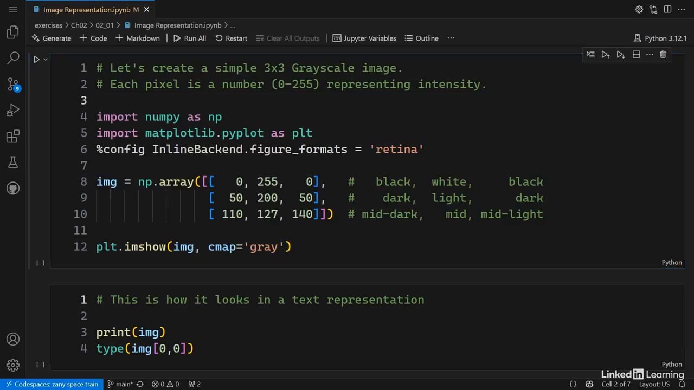Image resolution: width=694 pixels, height=390 pixels.
Task: Change first cell's Python language mode
Action: (x=672, y=263)
